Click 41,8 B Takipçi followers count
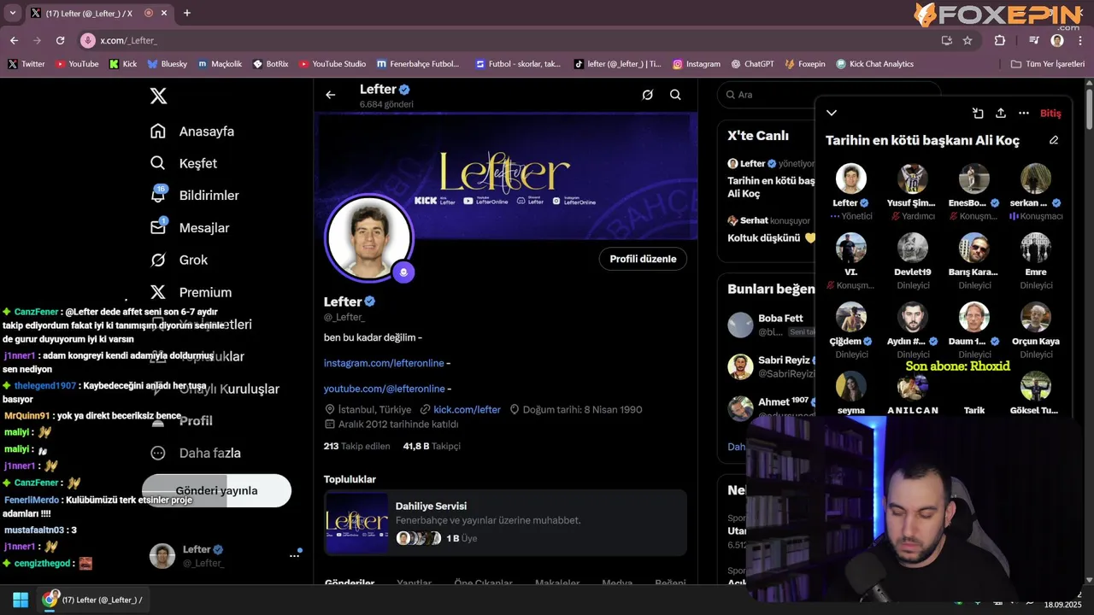This screenshot has height=615, width=1094. (432, 446)
